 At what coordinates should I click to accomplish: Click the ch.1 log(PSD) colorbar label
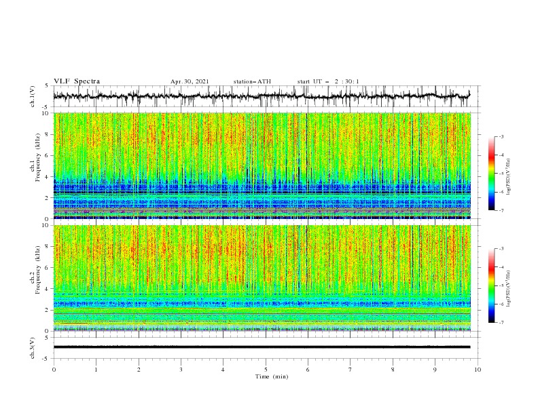508,177
